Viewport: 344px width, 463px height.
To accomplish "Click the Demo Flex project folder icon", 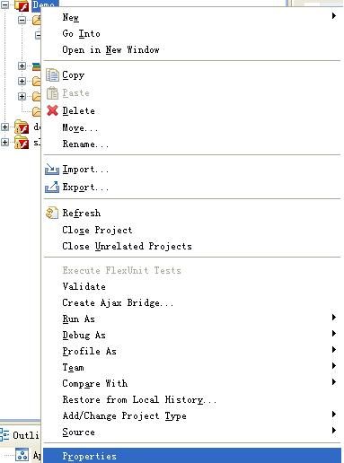I will (x=22, y=6).
